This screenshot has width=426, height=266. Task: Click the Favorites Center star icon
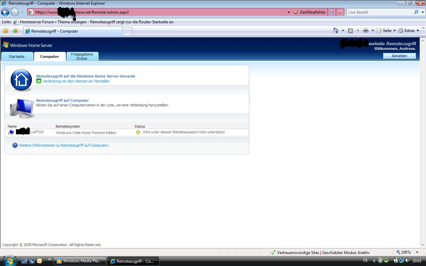click(6, 31)
